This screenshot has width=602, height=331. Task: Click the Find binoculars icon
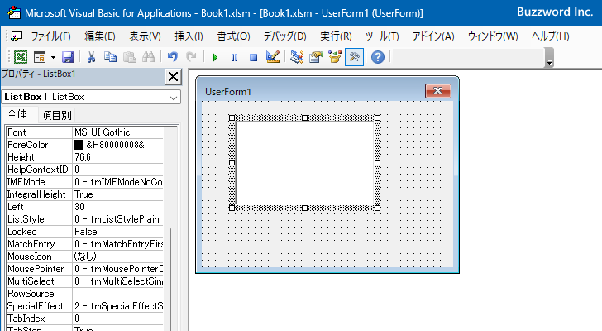coord(148,57)
